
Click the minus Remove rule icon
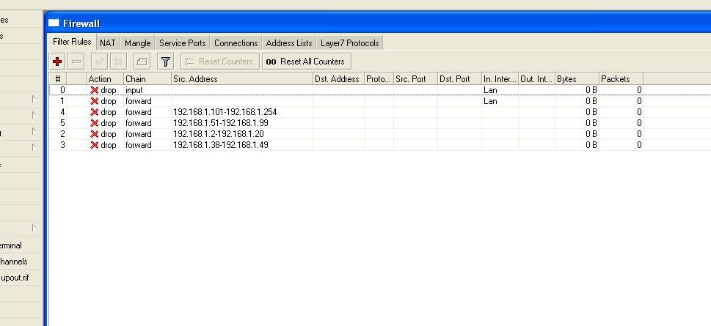pos(76,62)
